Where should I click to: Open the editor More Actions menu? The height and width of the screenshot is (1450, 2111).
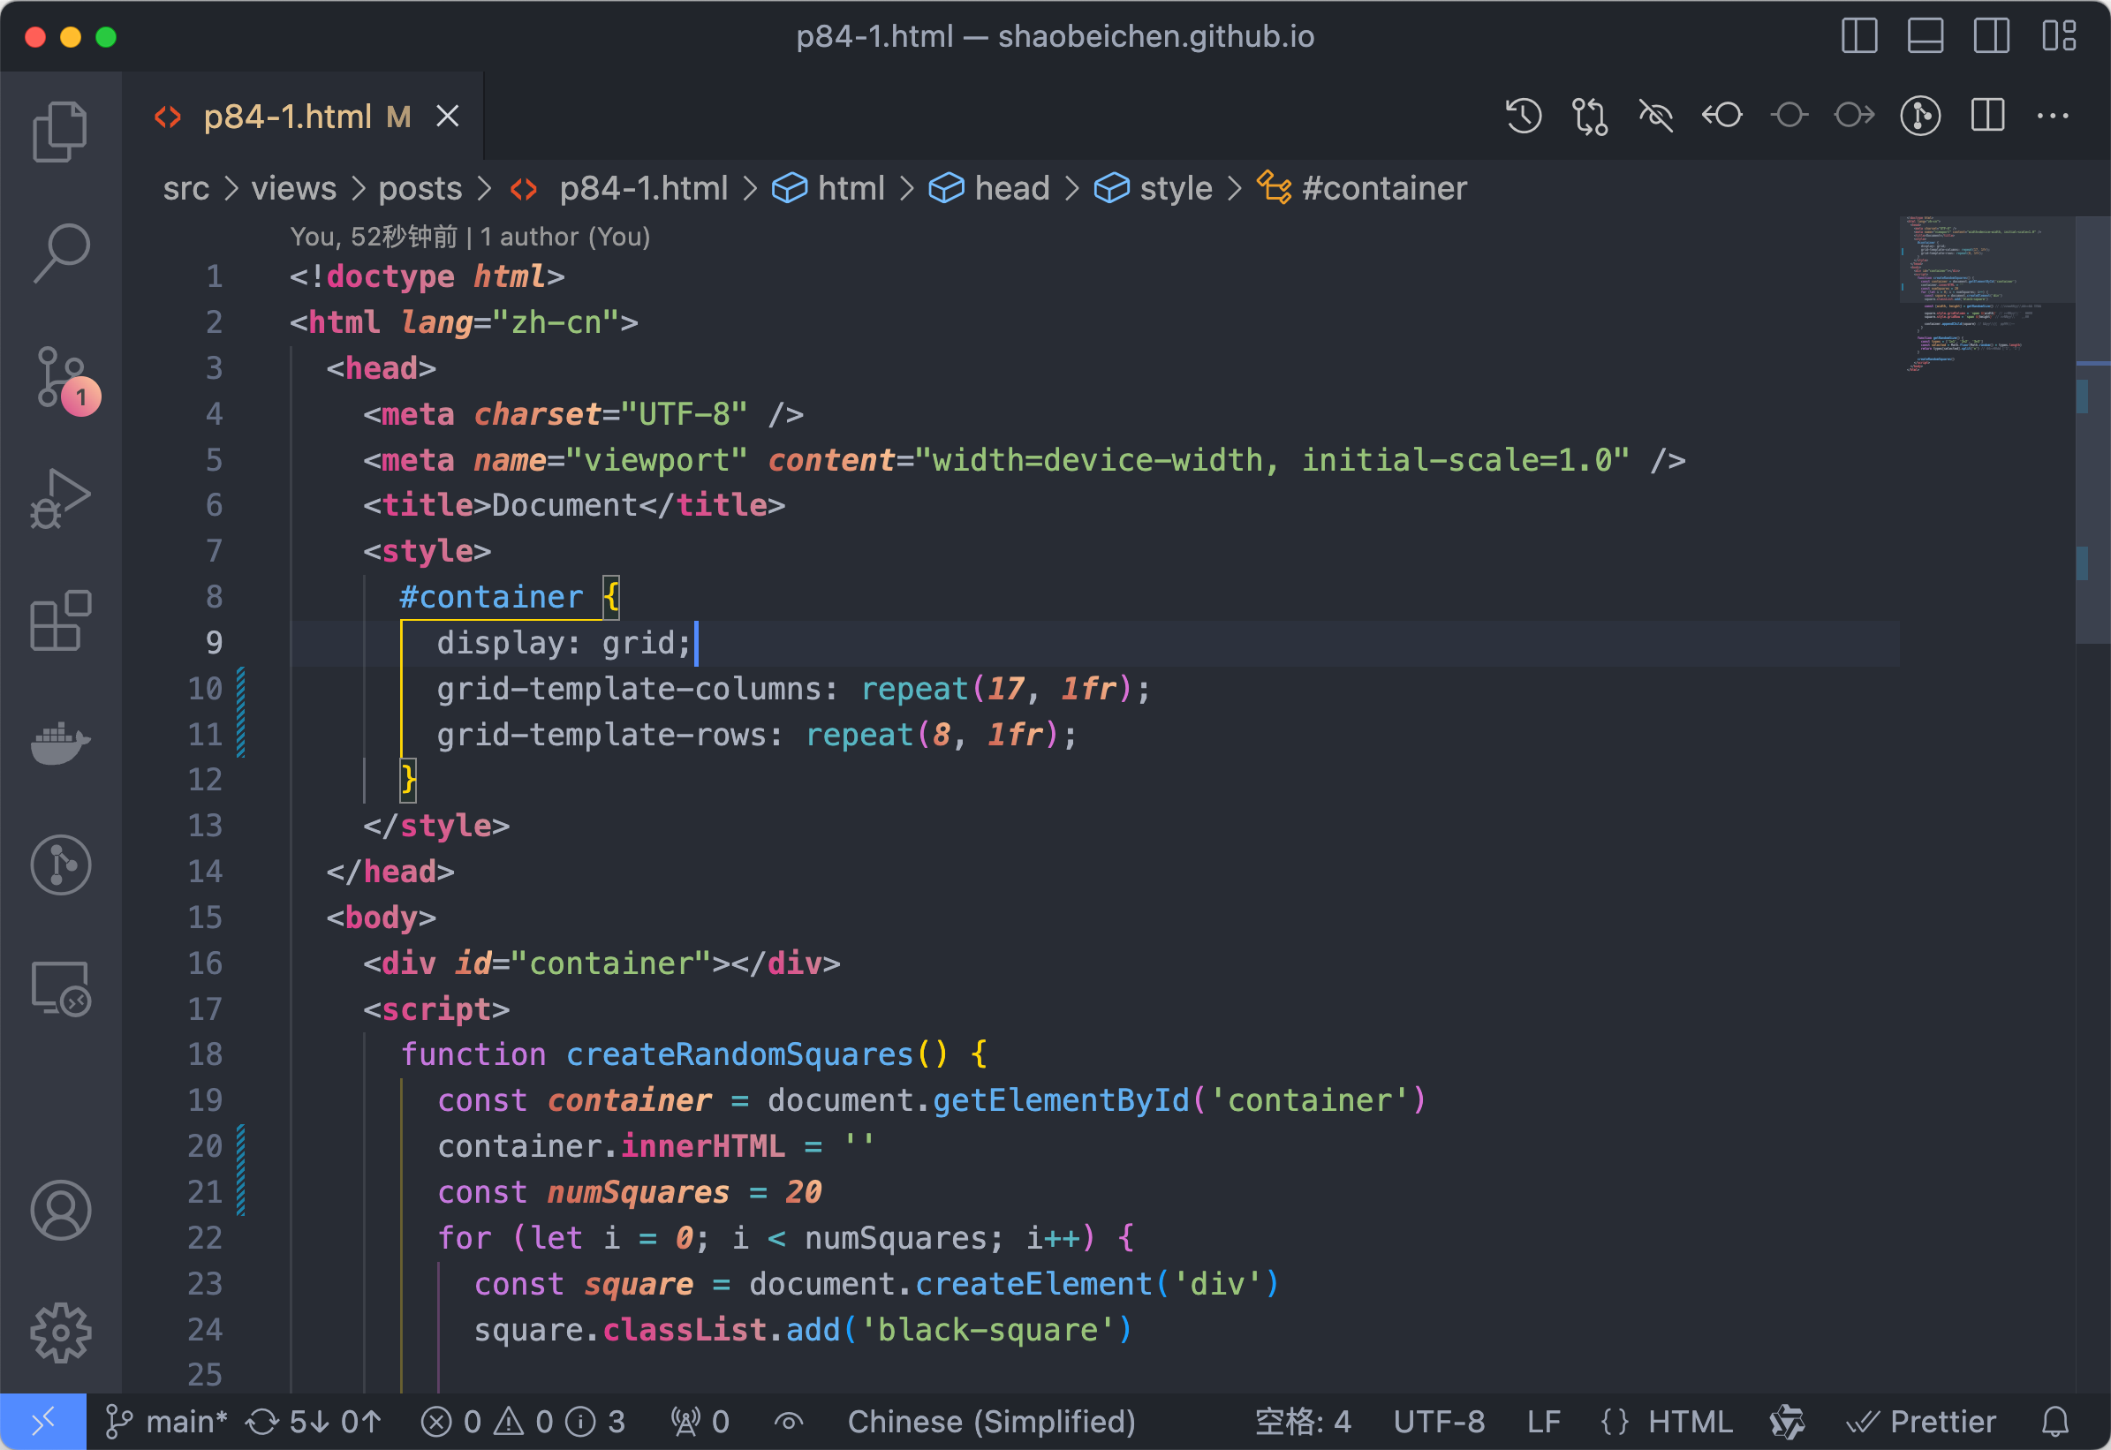point(2053,117)
